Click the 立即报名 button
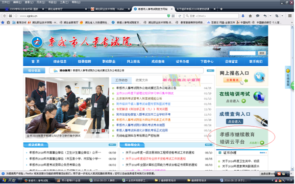Image resolution: width=295 pixels, height=184 pixels. 233,80
